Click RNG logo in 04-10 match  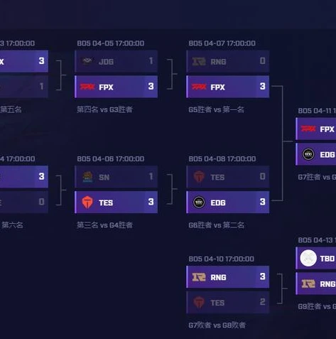point(199,277)
